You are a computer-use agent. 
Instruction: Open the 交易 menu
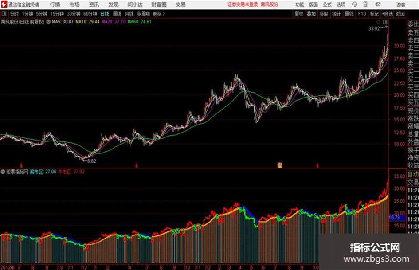[x=180, y=4]
